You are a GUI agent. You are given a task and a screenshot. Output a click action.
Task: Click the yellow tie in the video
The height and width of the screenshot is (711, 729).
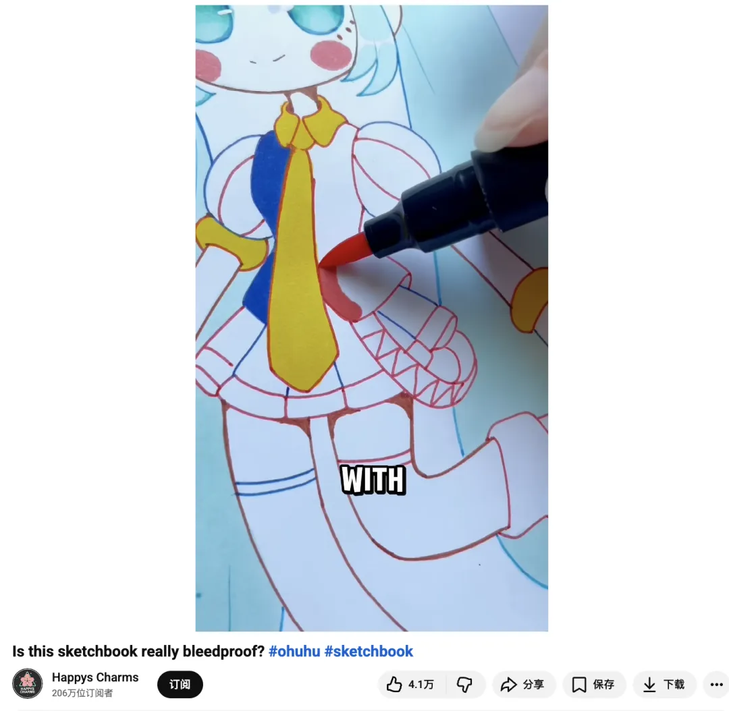[302, 270]
